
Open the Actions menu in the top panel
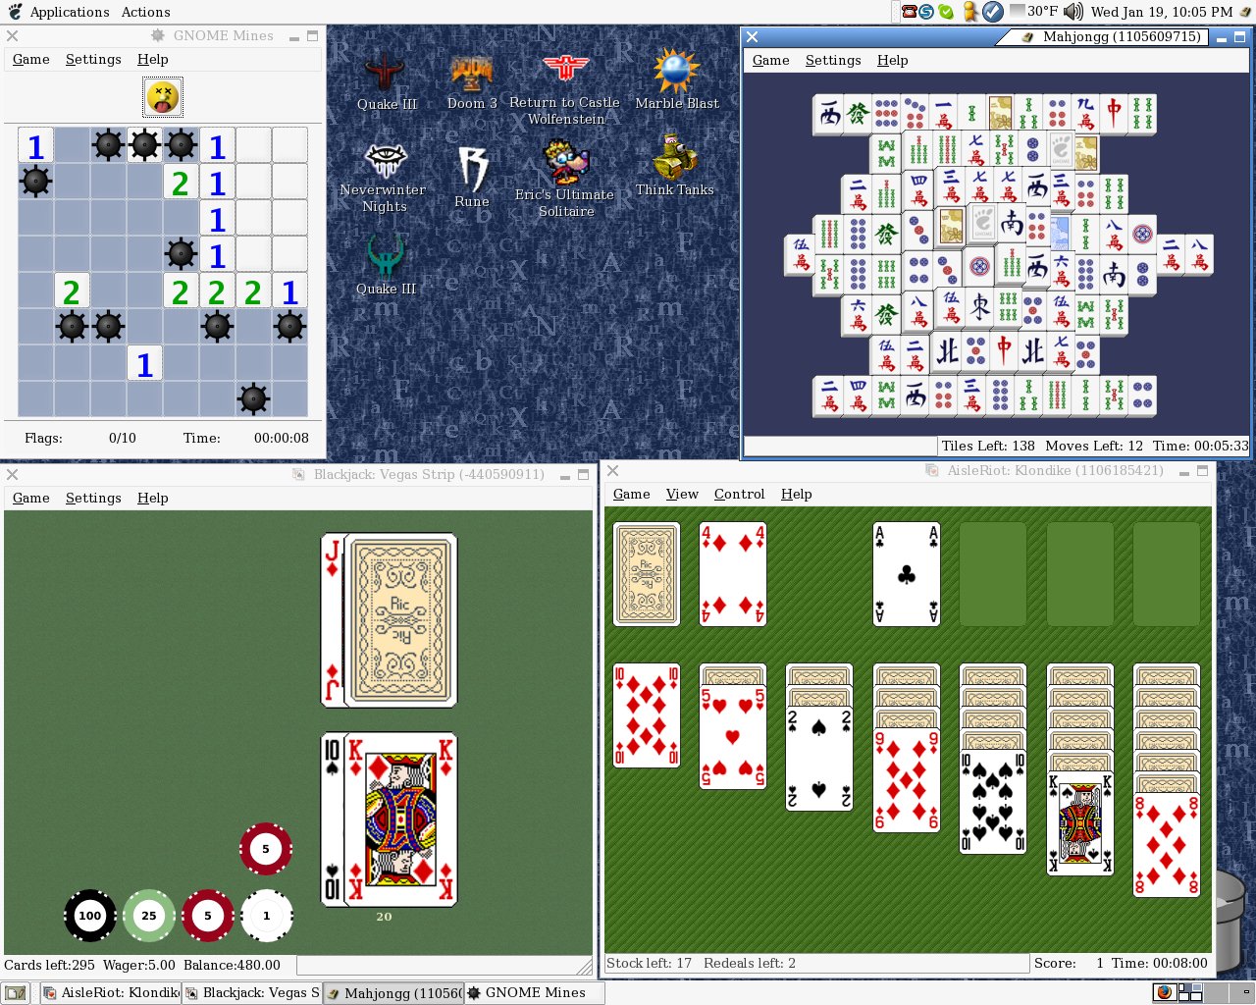[145, 12]
